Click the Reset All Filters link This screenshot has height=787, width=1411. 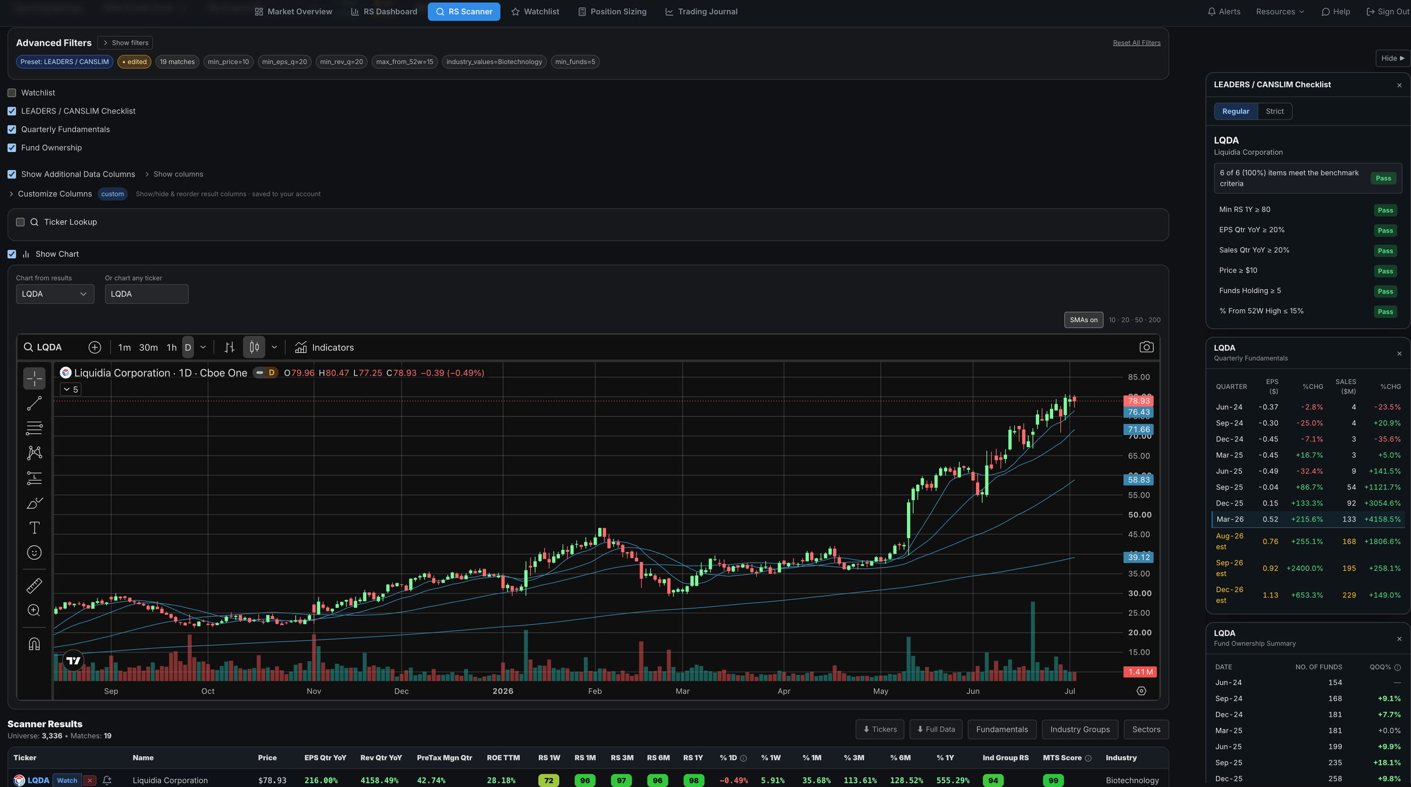[x=1136, y=43]
